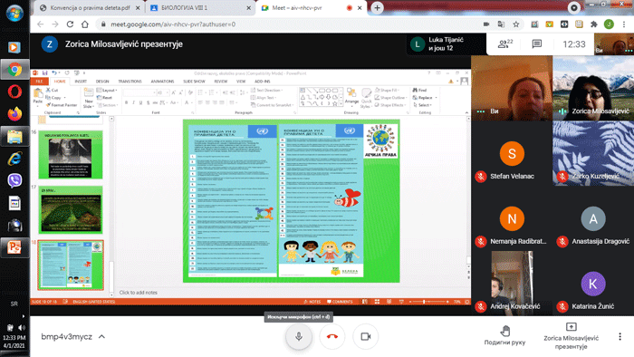Turn off the camera in Meet
The image size is (634, 357).
(x=366, y=336)
